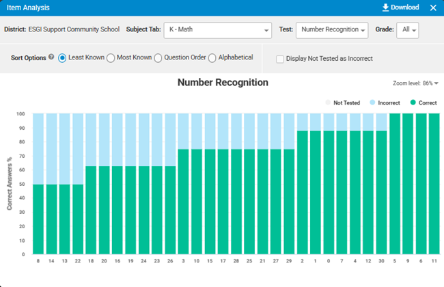Click the correct portion of bar 8
This screenshot has height=287, width=444.
pos(38,219)
